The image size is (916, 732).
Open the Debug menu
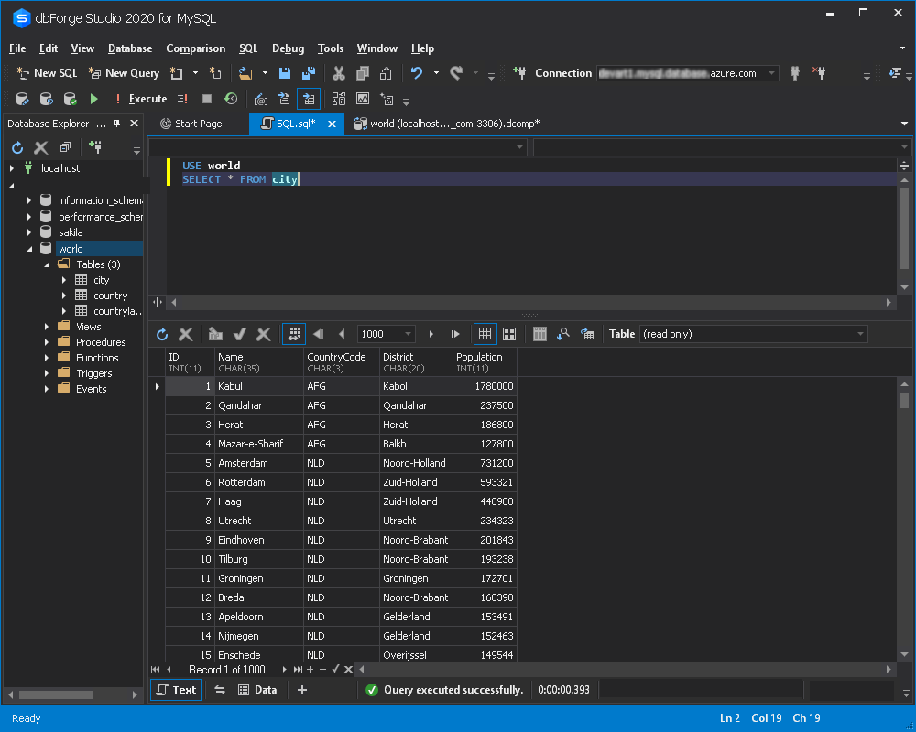[x=288, y=48]
